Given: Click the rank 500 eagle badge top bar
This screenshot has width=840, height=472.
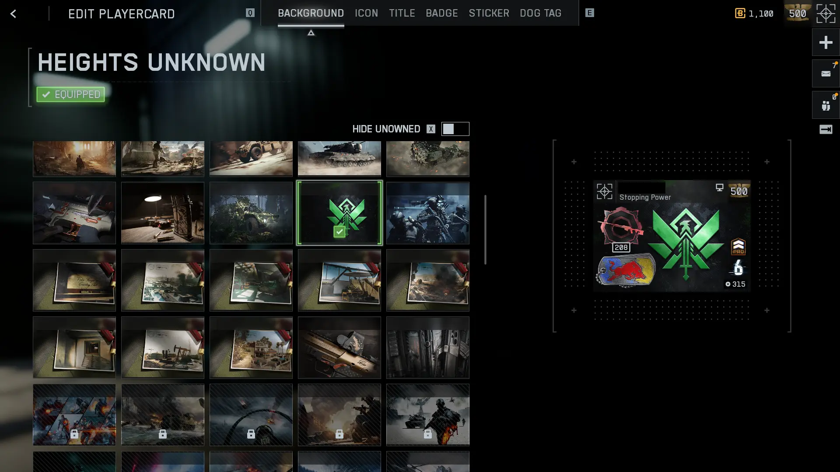Looking at the screenshot, I should tap(798, 13).
